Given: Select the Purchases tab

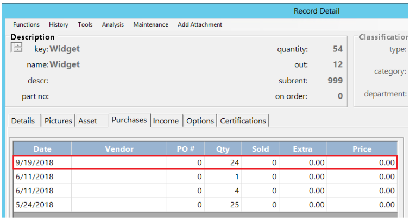Looking at the screenshot, I should click(x=129, y=120).
